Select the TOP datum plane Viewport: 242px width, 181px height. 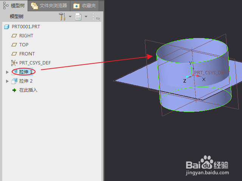(x=24, y=45)
